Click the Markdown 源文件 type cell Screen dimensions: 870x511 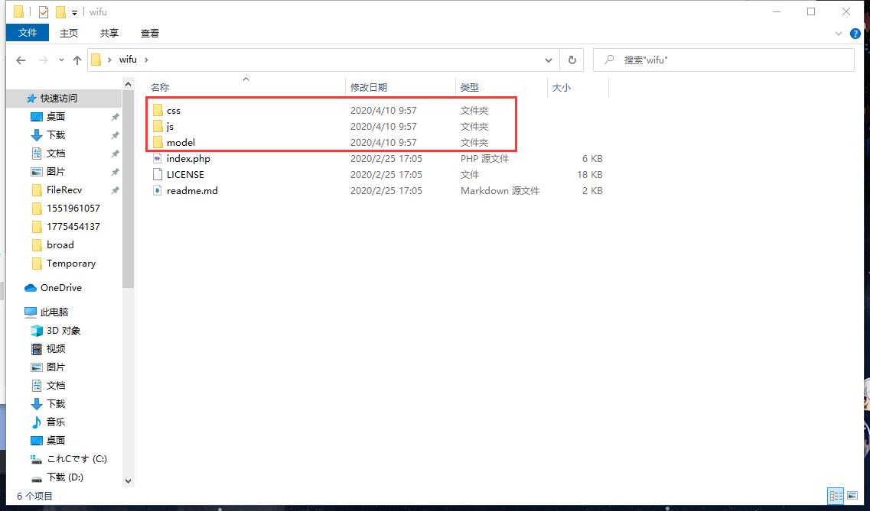click(500, 190)
